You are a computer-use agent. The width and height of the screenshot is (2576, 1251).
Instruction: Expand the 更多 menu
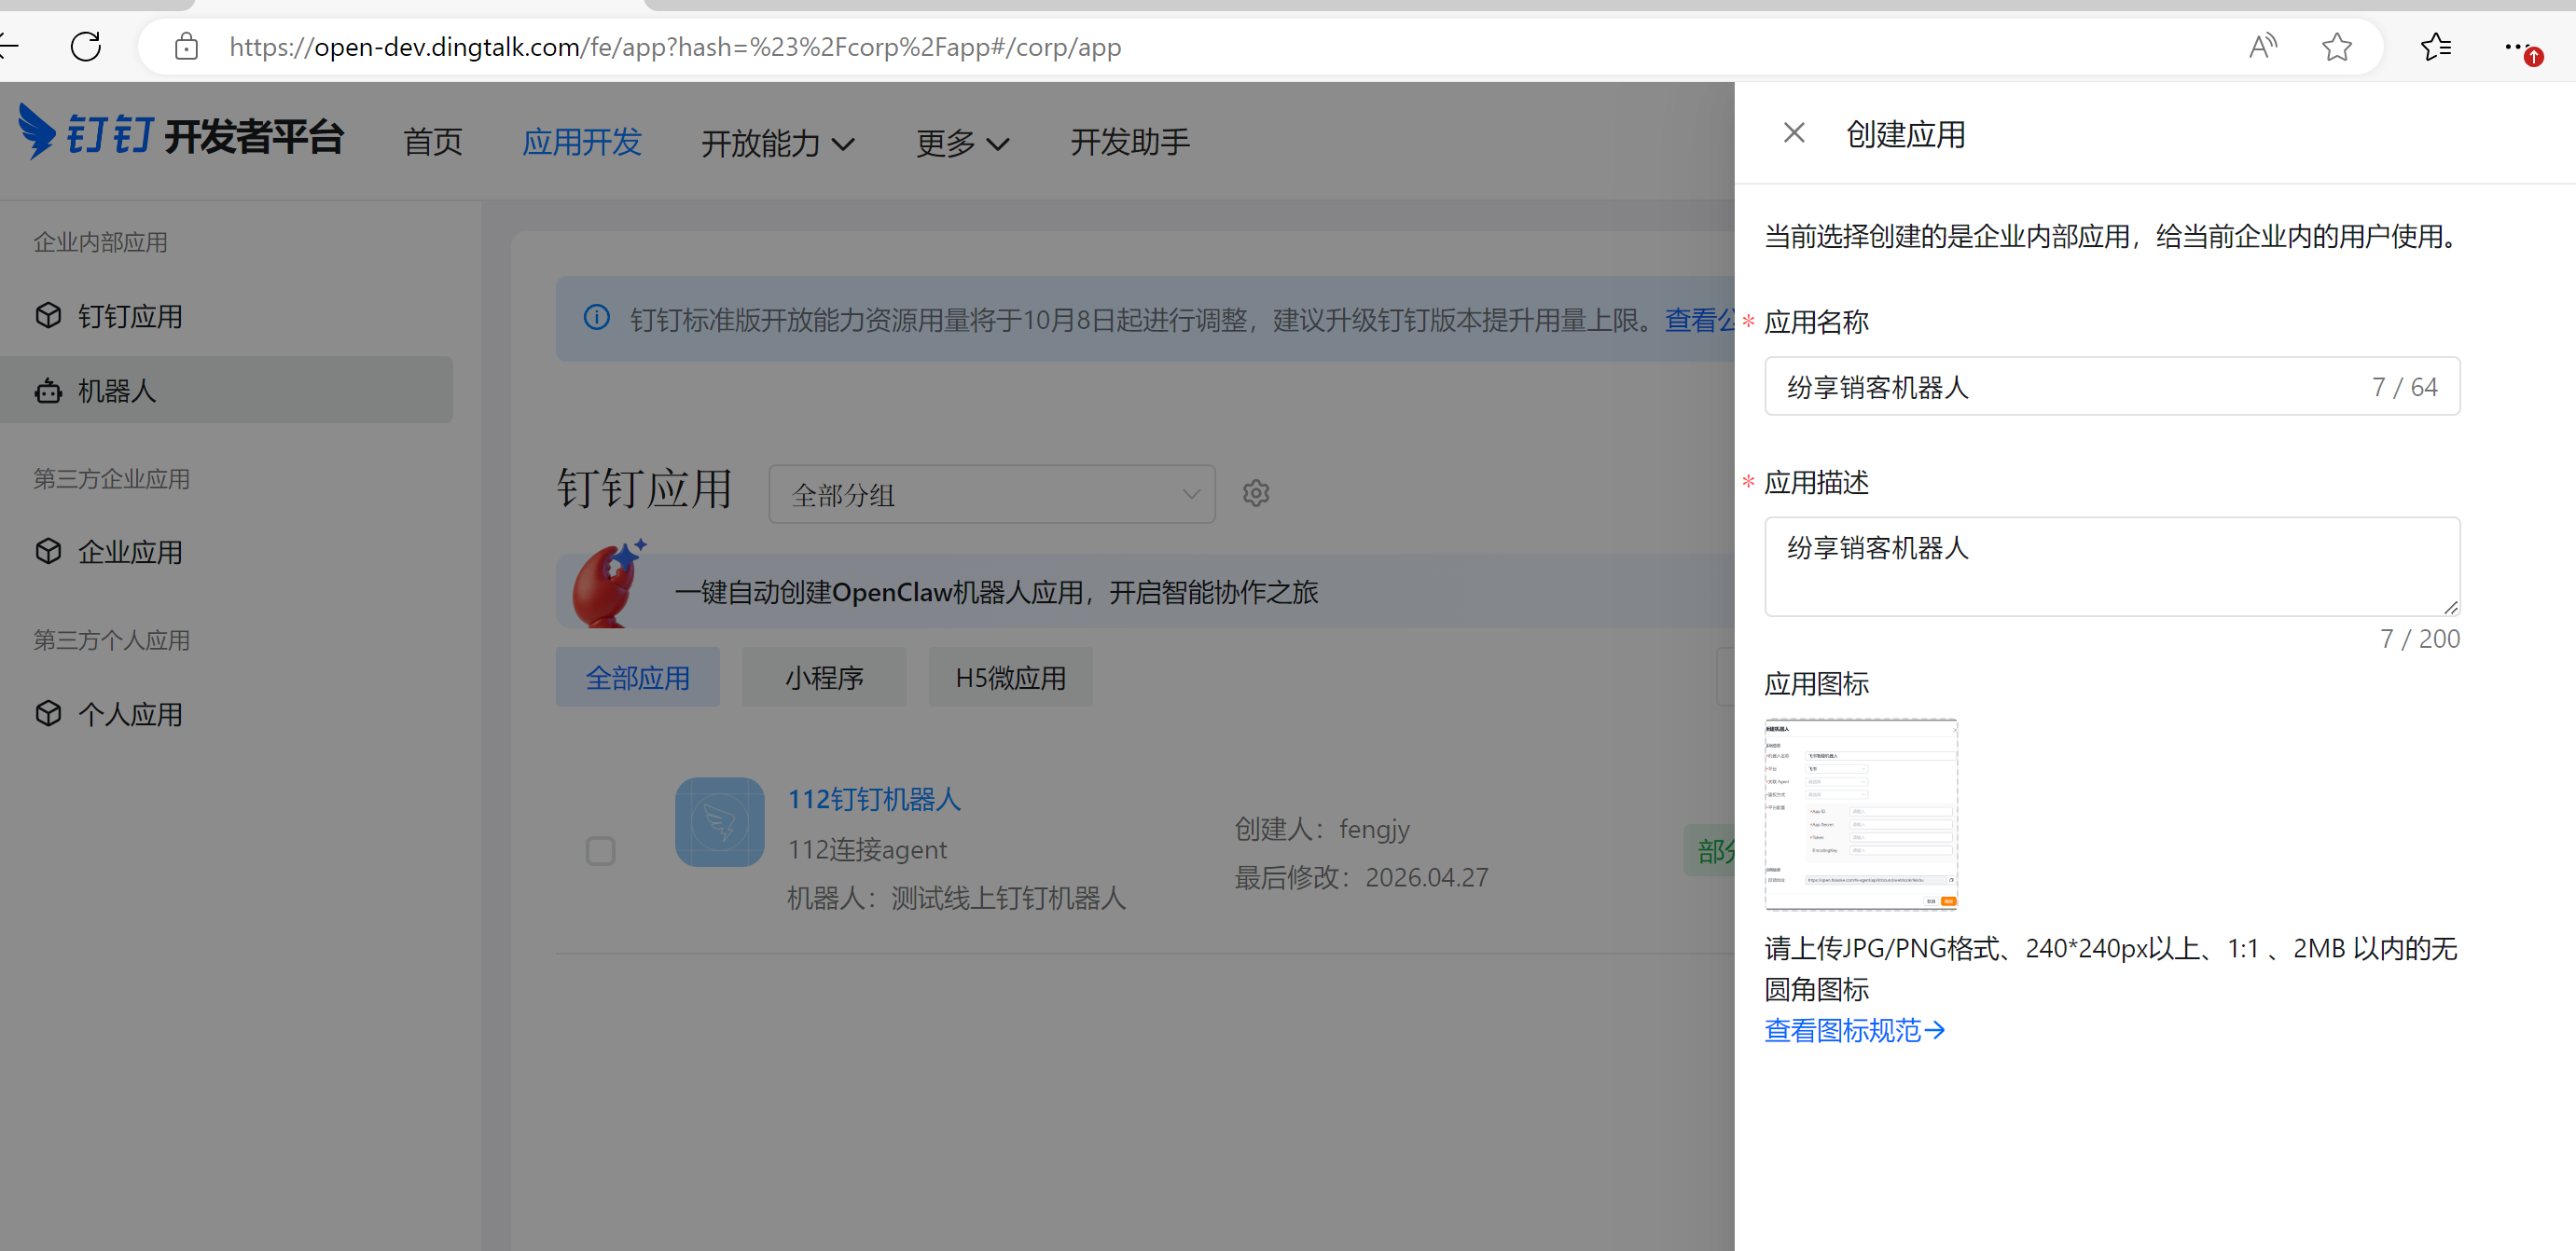962,142
